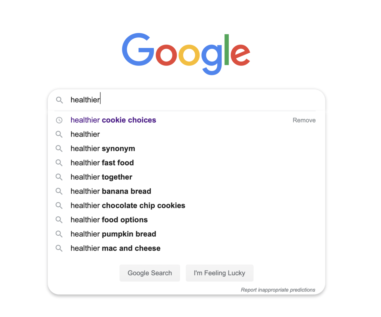Click search icon beside healthier together
Screen dimensions: 381x317
pos(59,177)
